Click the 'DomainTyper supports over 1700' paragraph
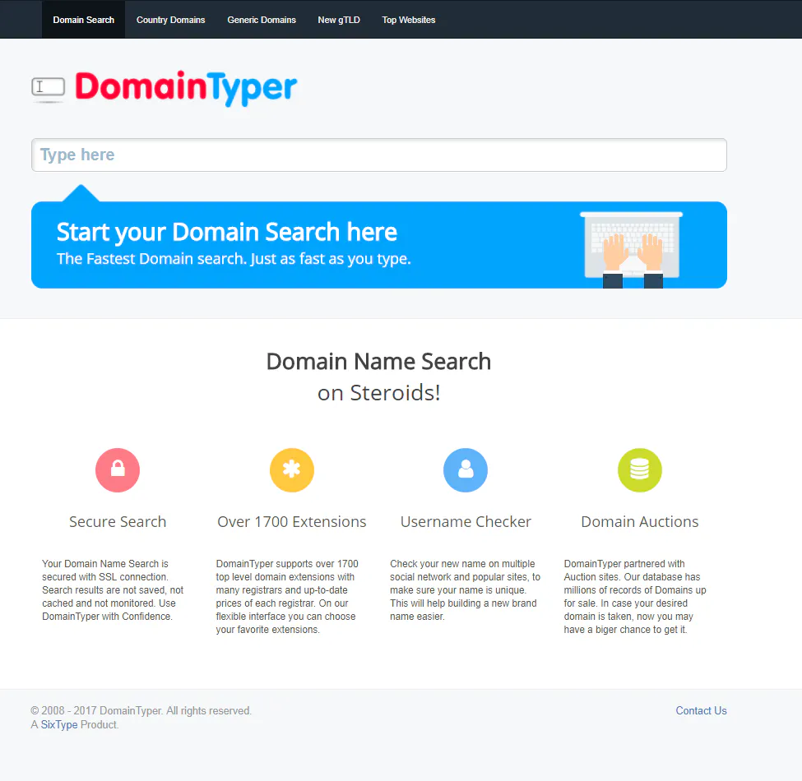802x781 pixels. click(287, 597)
